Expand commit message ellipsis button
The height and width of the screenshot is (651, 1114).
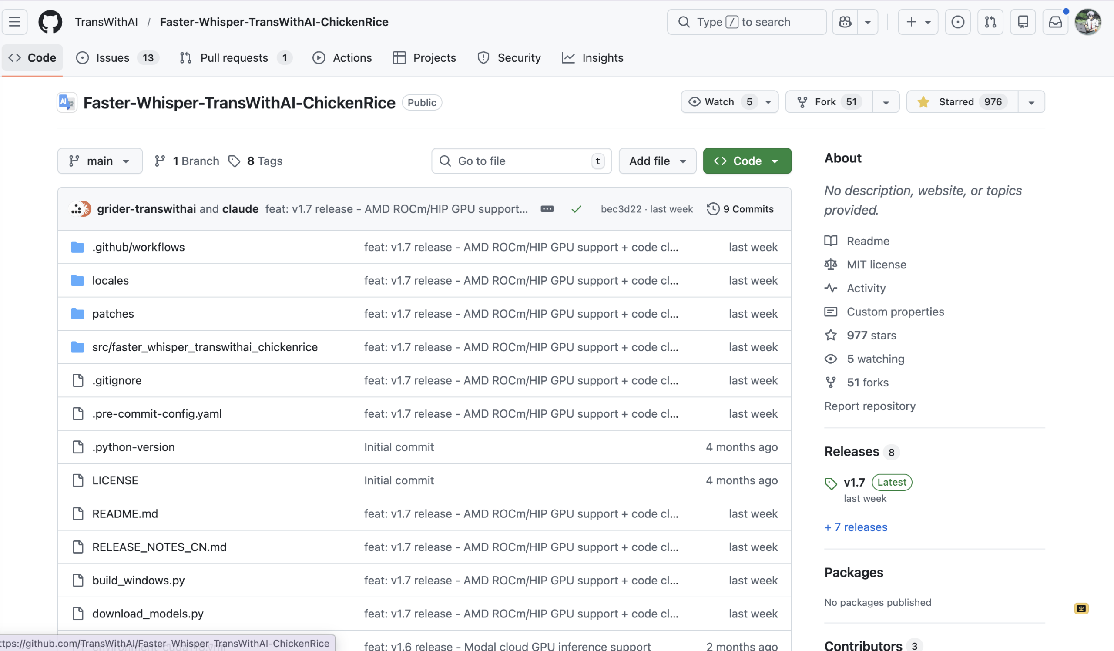coord(547,209)
